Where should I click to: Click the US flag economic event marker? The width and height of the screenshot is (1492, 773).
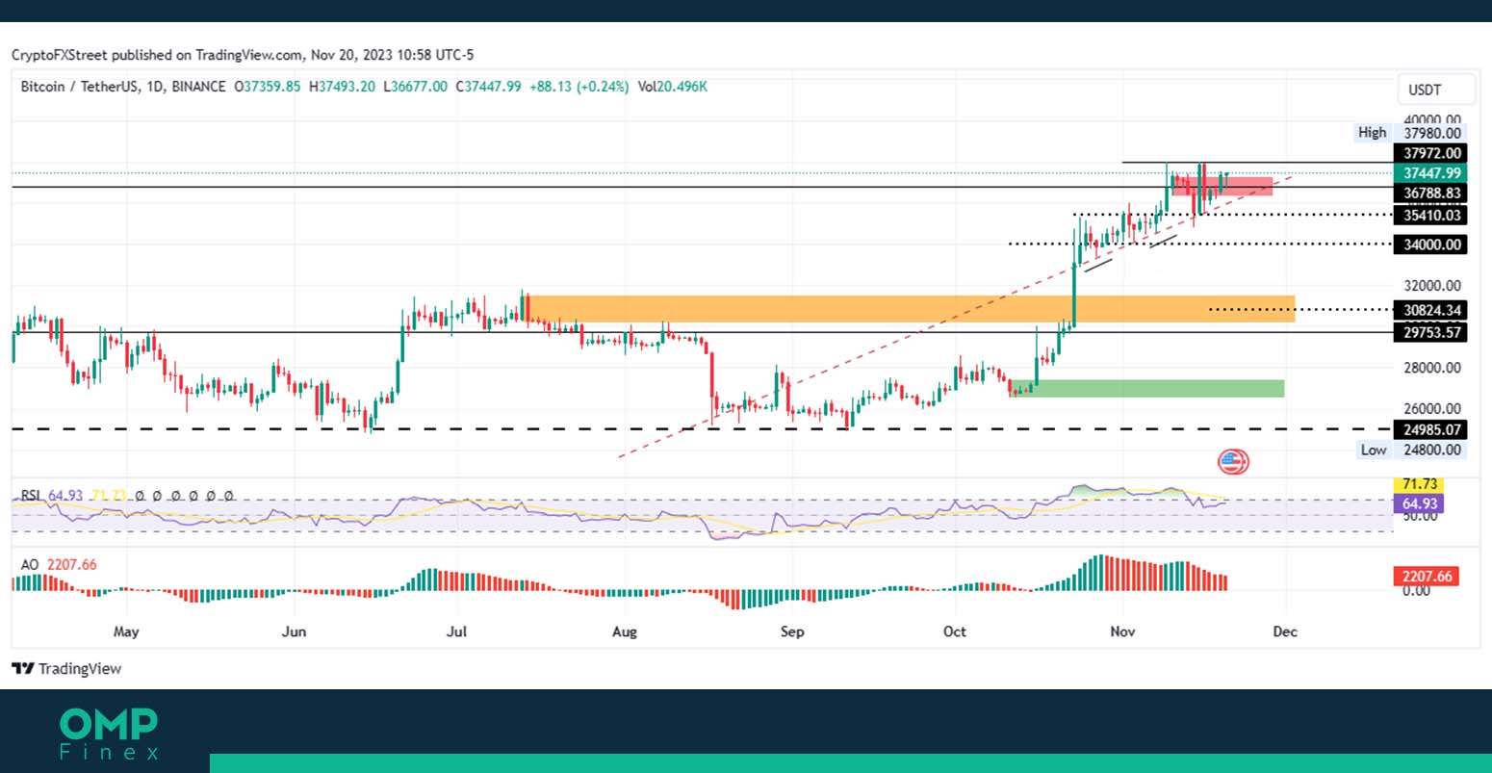(x=1233, y=462)
